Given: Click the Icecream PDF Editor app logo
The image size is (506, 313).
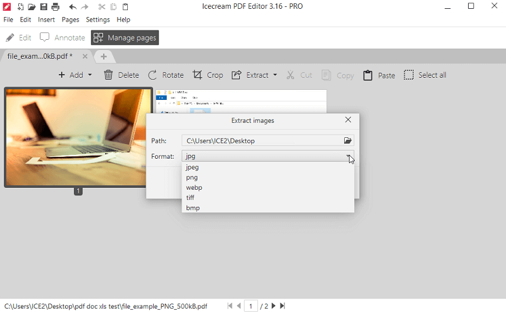Looking at the screenshot, I should (x=6, y=6).
